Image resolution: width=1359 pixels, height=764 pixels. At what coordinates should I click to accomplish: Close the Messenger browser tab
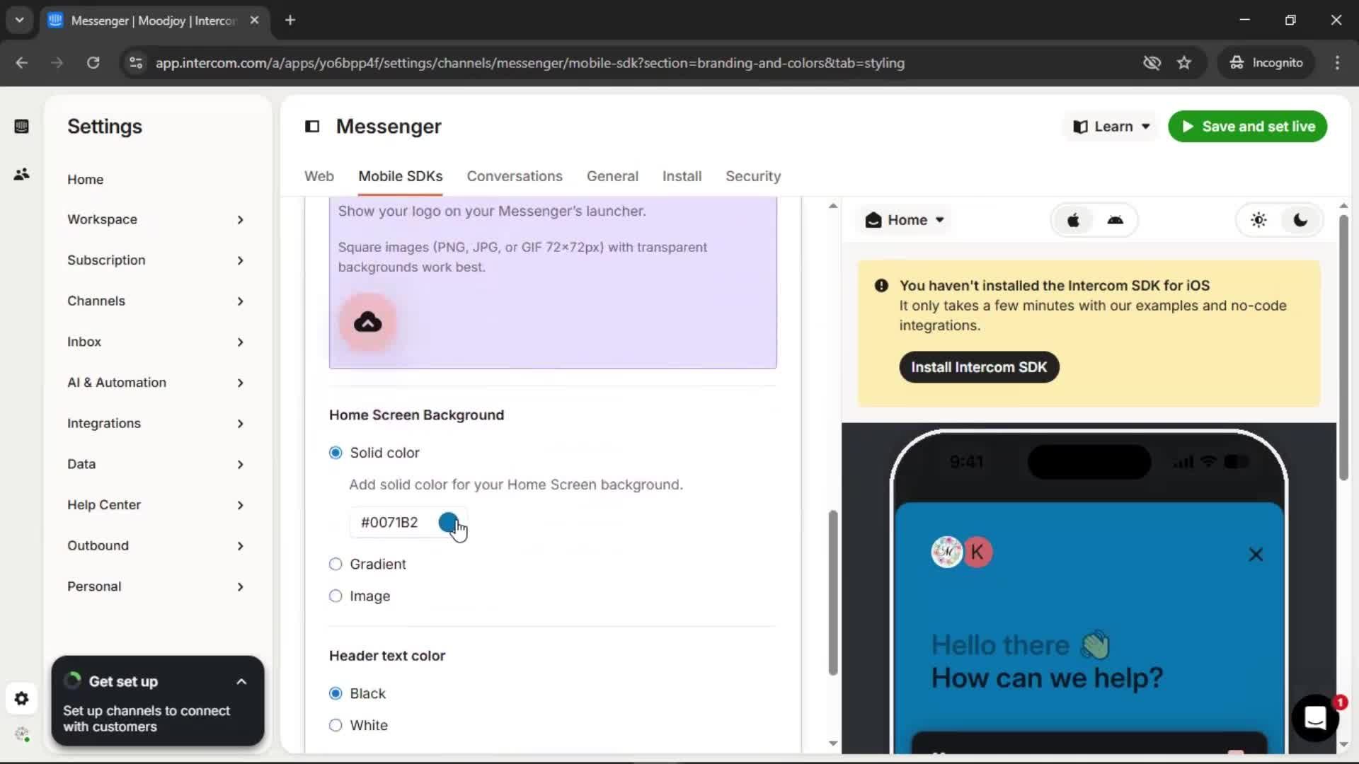coord(255,21)
